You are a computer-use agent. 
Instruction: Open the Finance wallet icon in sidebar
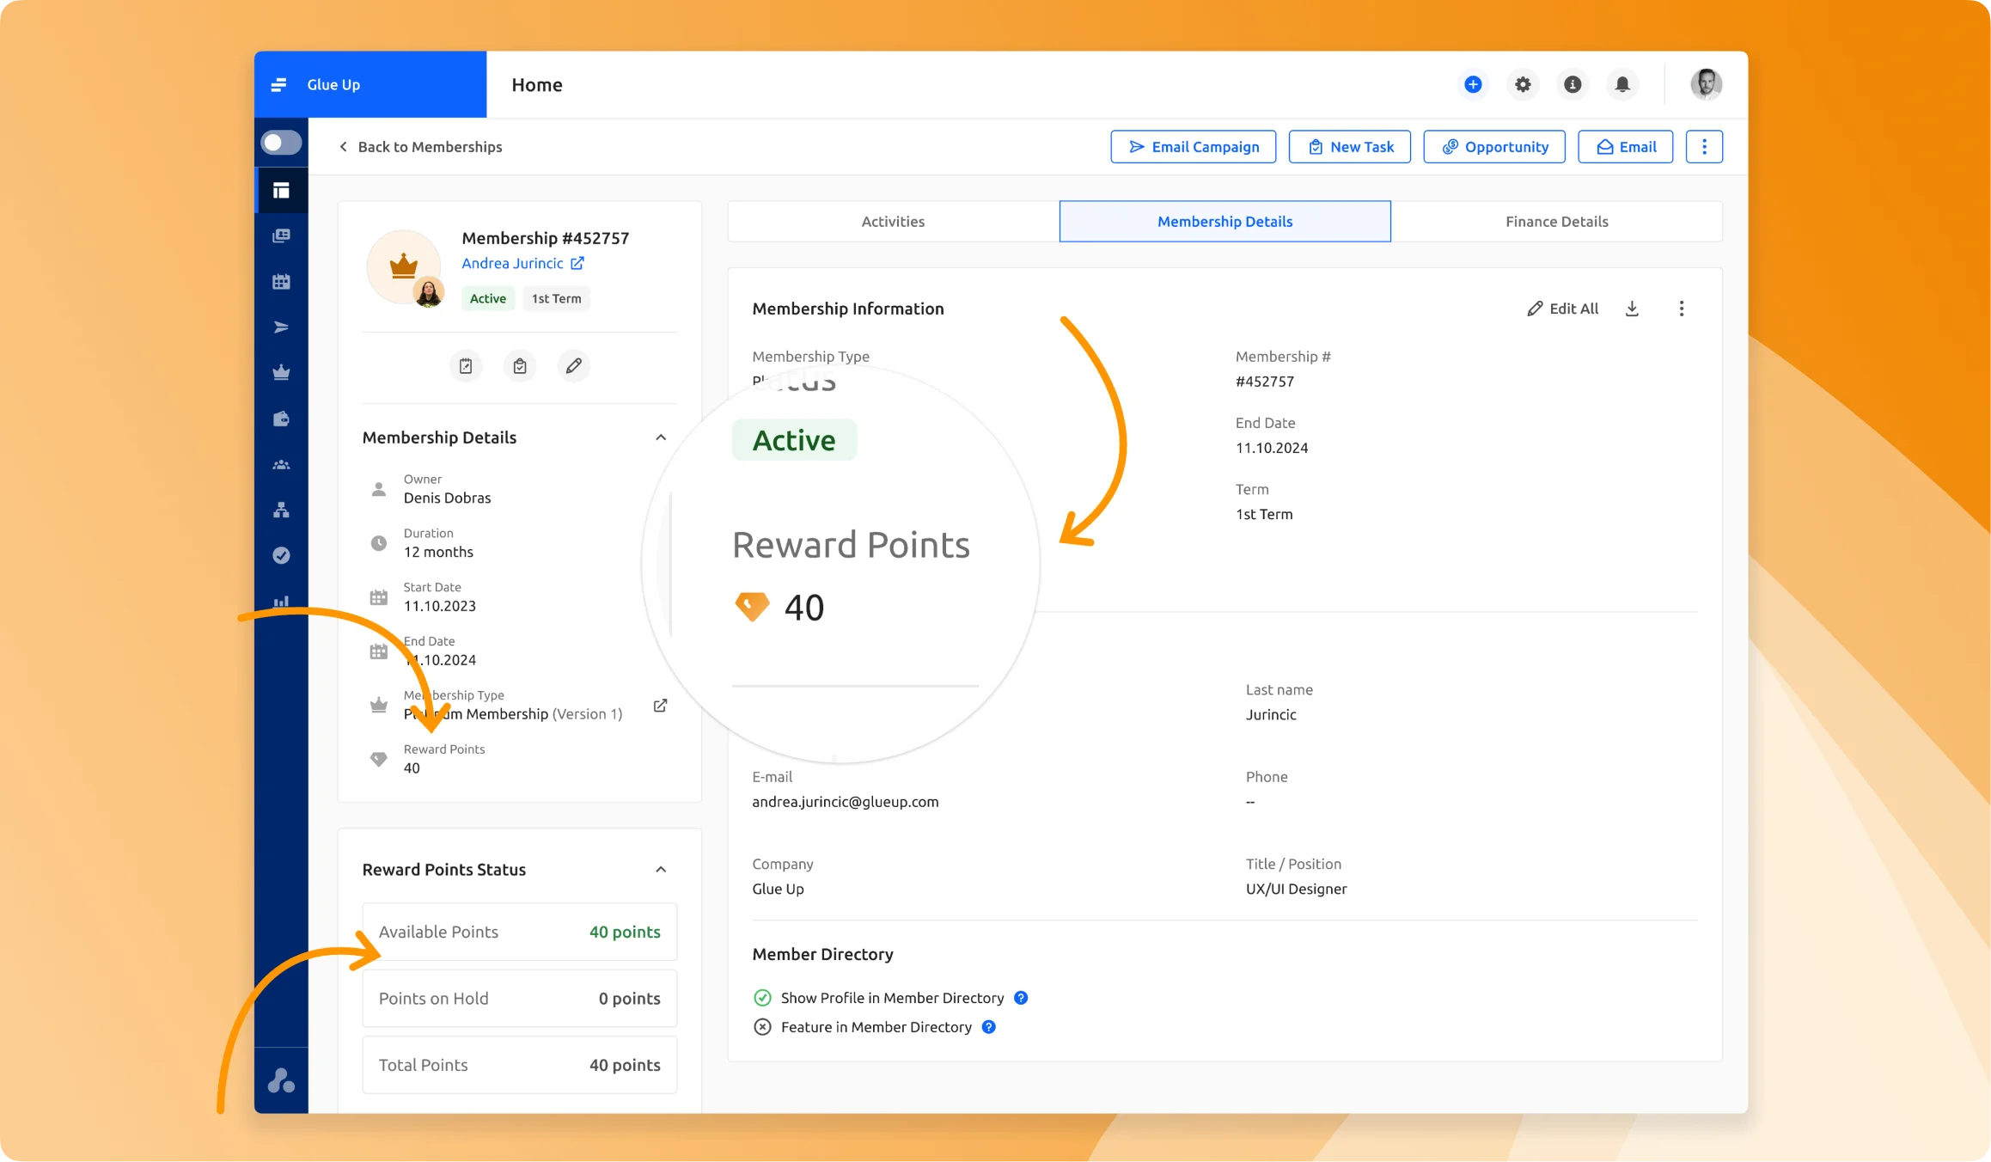pyautogui.click(x=282, y=418)
